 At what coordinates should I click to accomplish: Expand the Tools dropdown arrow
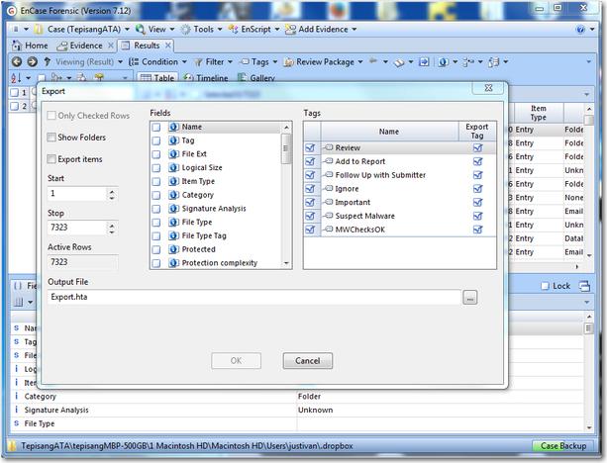pos(220,30)
